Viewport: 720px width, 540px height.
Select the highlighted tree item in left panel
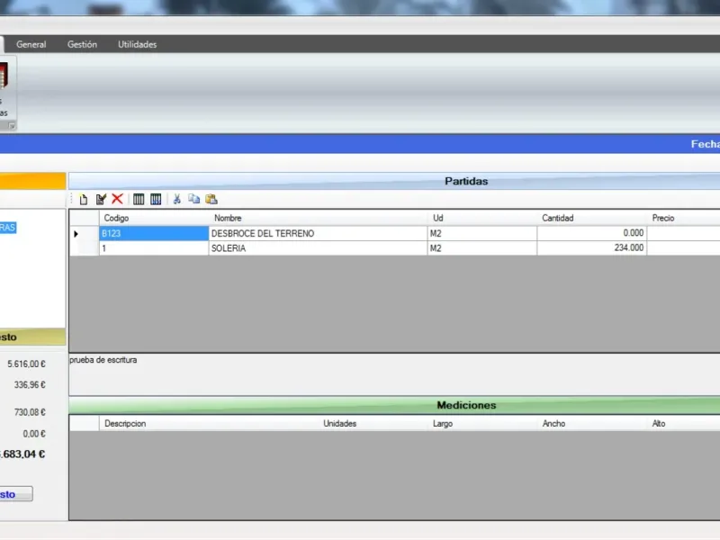(8, 228)
